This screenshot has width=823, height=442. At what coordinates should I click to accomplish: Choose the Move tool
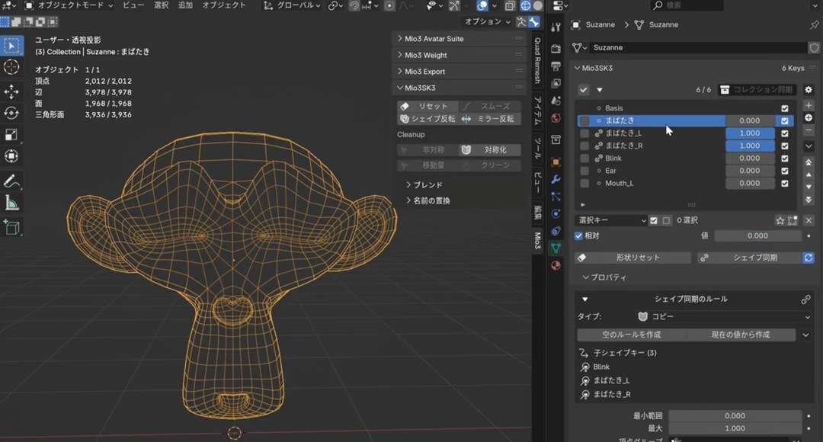pyautogui.click(x=11, y=92)
